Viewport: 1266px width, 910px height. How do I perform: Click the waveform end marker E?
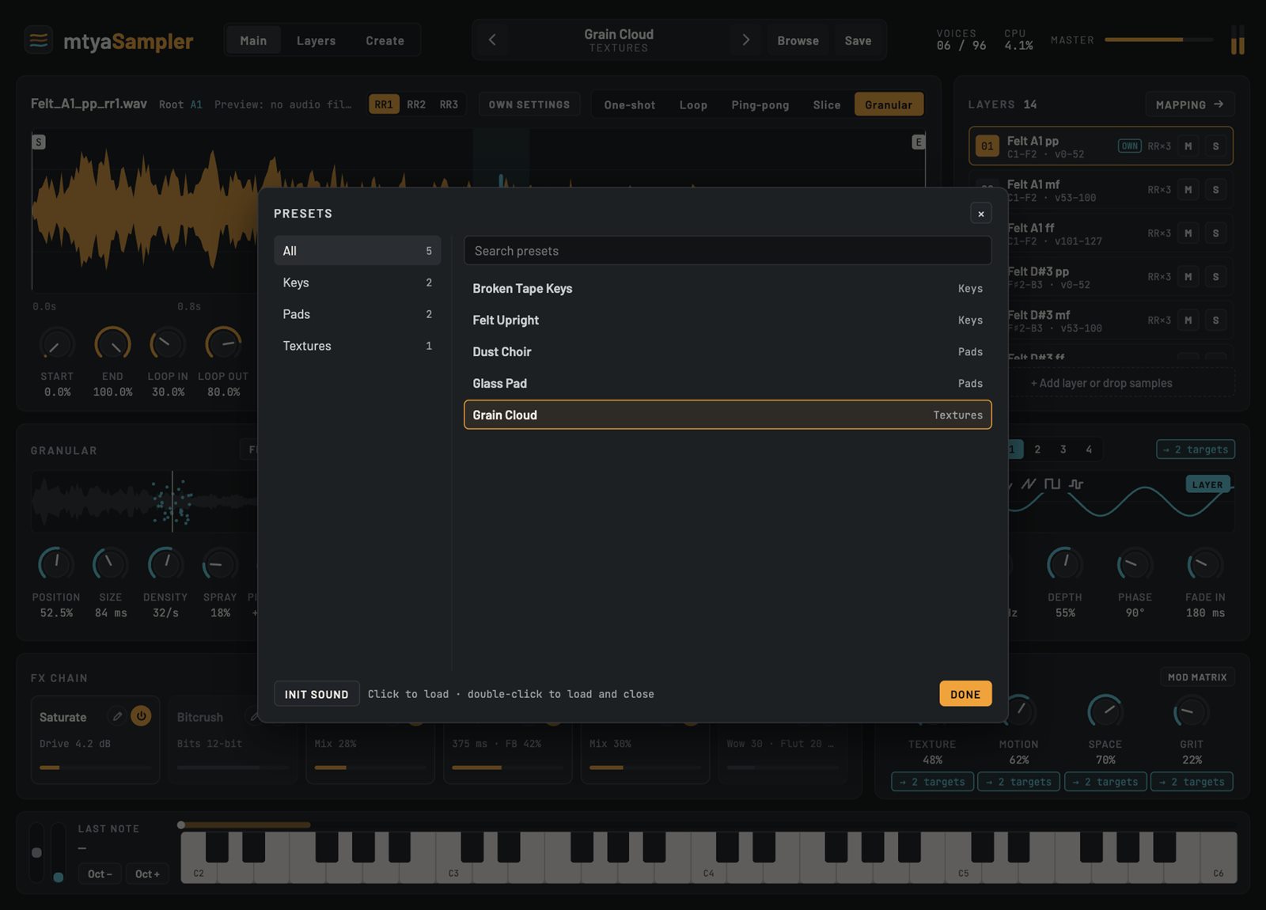click(x=918, y=142)
